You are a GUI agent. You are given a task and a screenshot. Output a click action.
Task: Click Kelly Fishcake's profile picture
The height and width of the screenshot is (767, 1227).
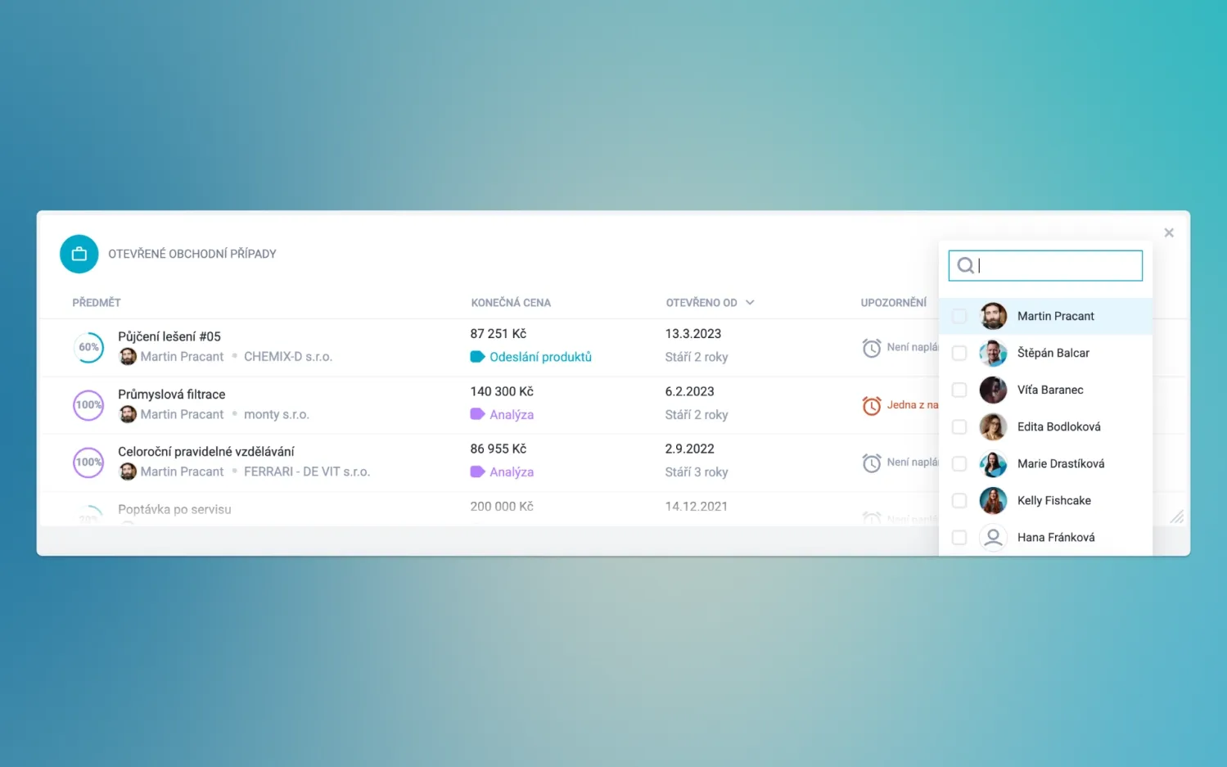pos(993,500)
